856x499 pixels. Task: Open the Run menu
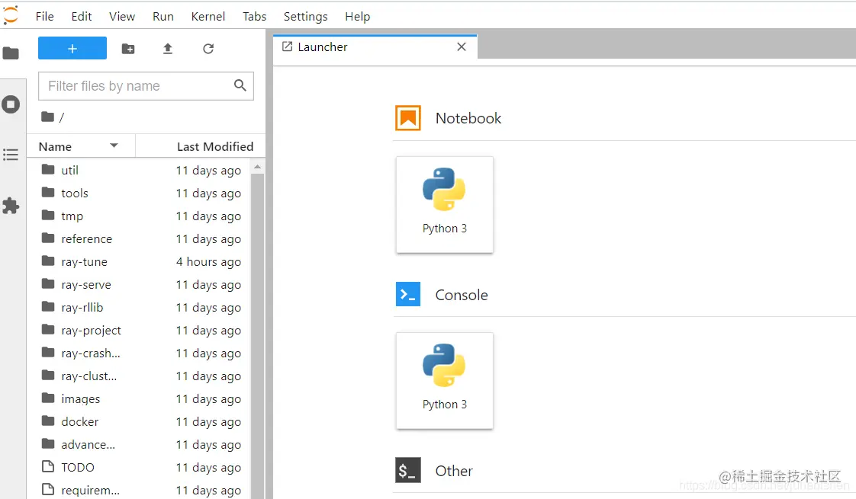pos(163,16)
